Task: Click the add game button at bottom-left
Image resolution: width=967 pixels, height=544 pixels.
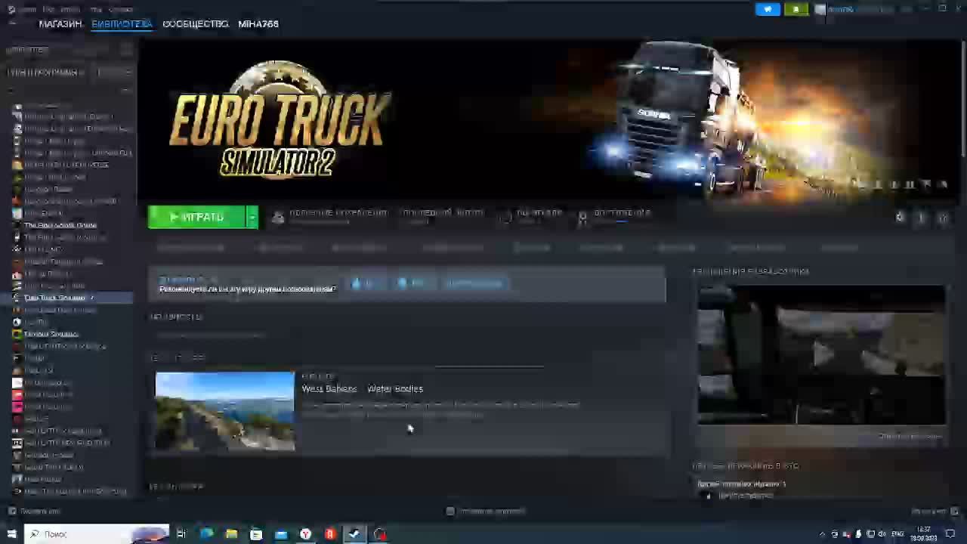Action: 35,512
